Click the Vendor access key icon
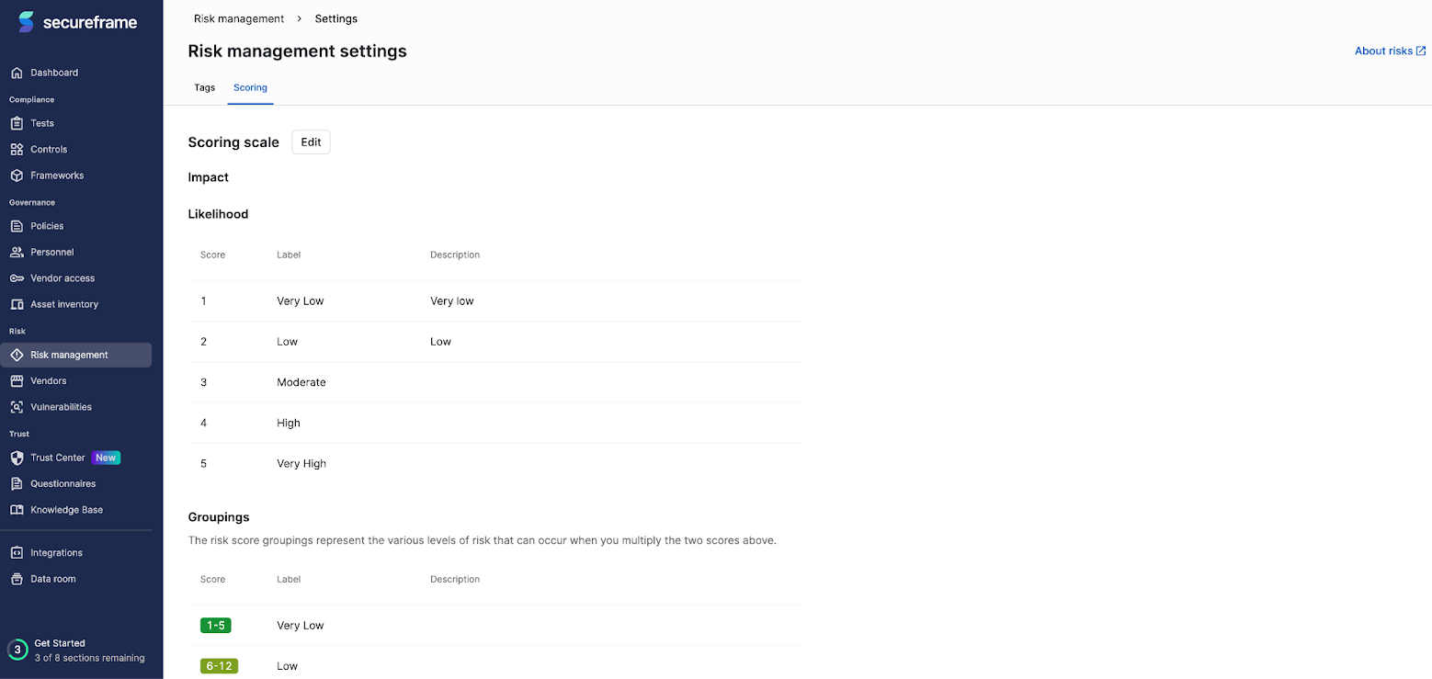This screenshot has height=679, width=1432. click(17, 278)
